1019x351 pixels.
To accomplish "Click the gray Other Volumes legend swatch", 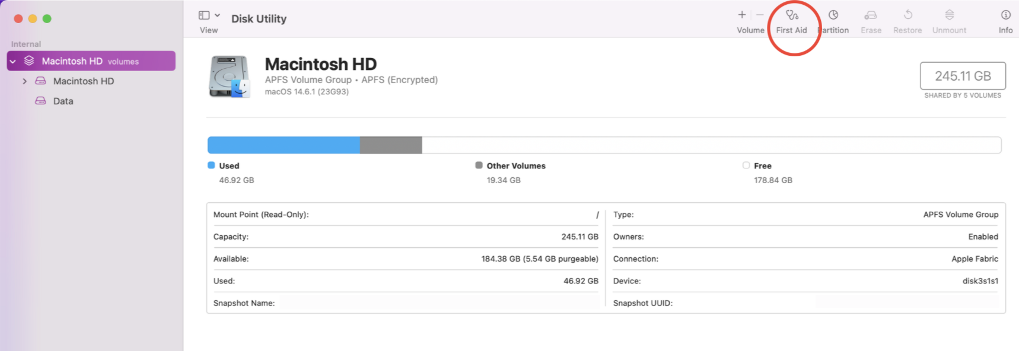I will coord(479,165).
